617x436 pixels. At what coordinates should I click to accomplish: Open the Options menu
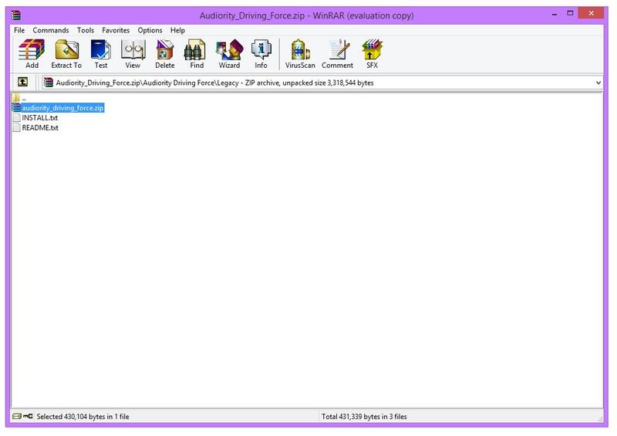tap(150, 30)
